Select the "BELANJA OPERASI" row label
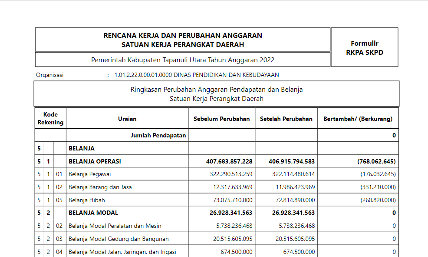The image size is (428, 257). [x=95, y=161]
